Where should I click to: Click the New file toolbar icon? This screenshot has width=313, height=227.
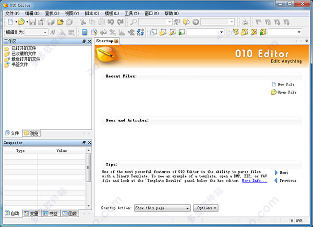(10, 22)
